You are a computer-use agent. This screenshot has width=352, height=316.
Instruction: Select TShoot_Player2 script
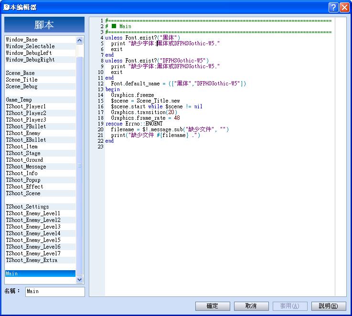[x=40, y=113]
